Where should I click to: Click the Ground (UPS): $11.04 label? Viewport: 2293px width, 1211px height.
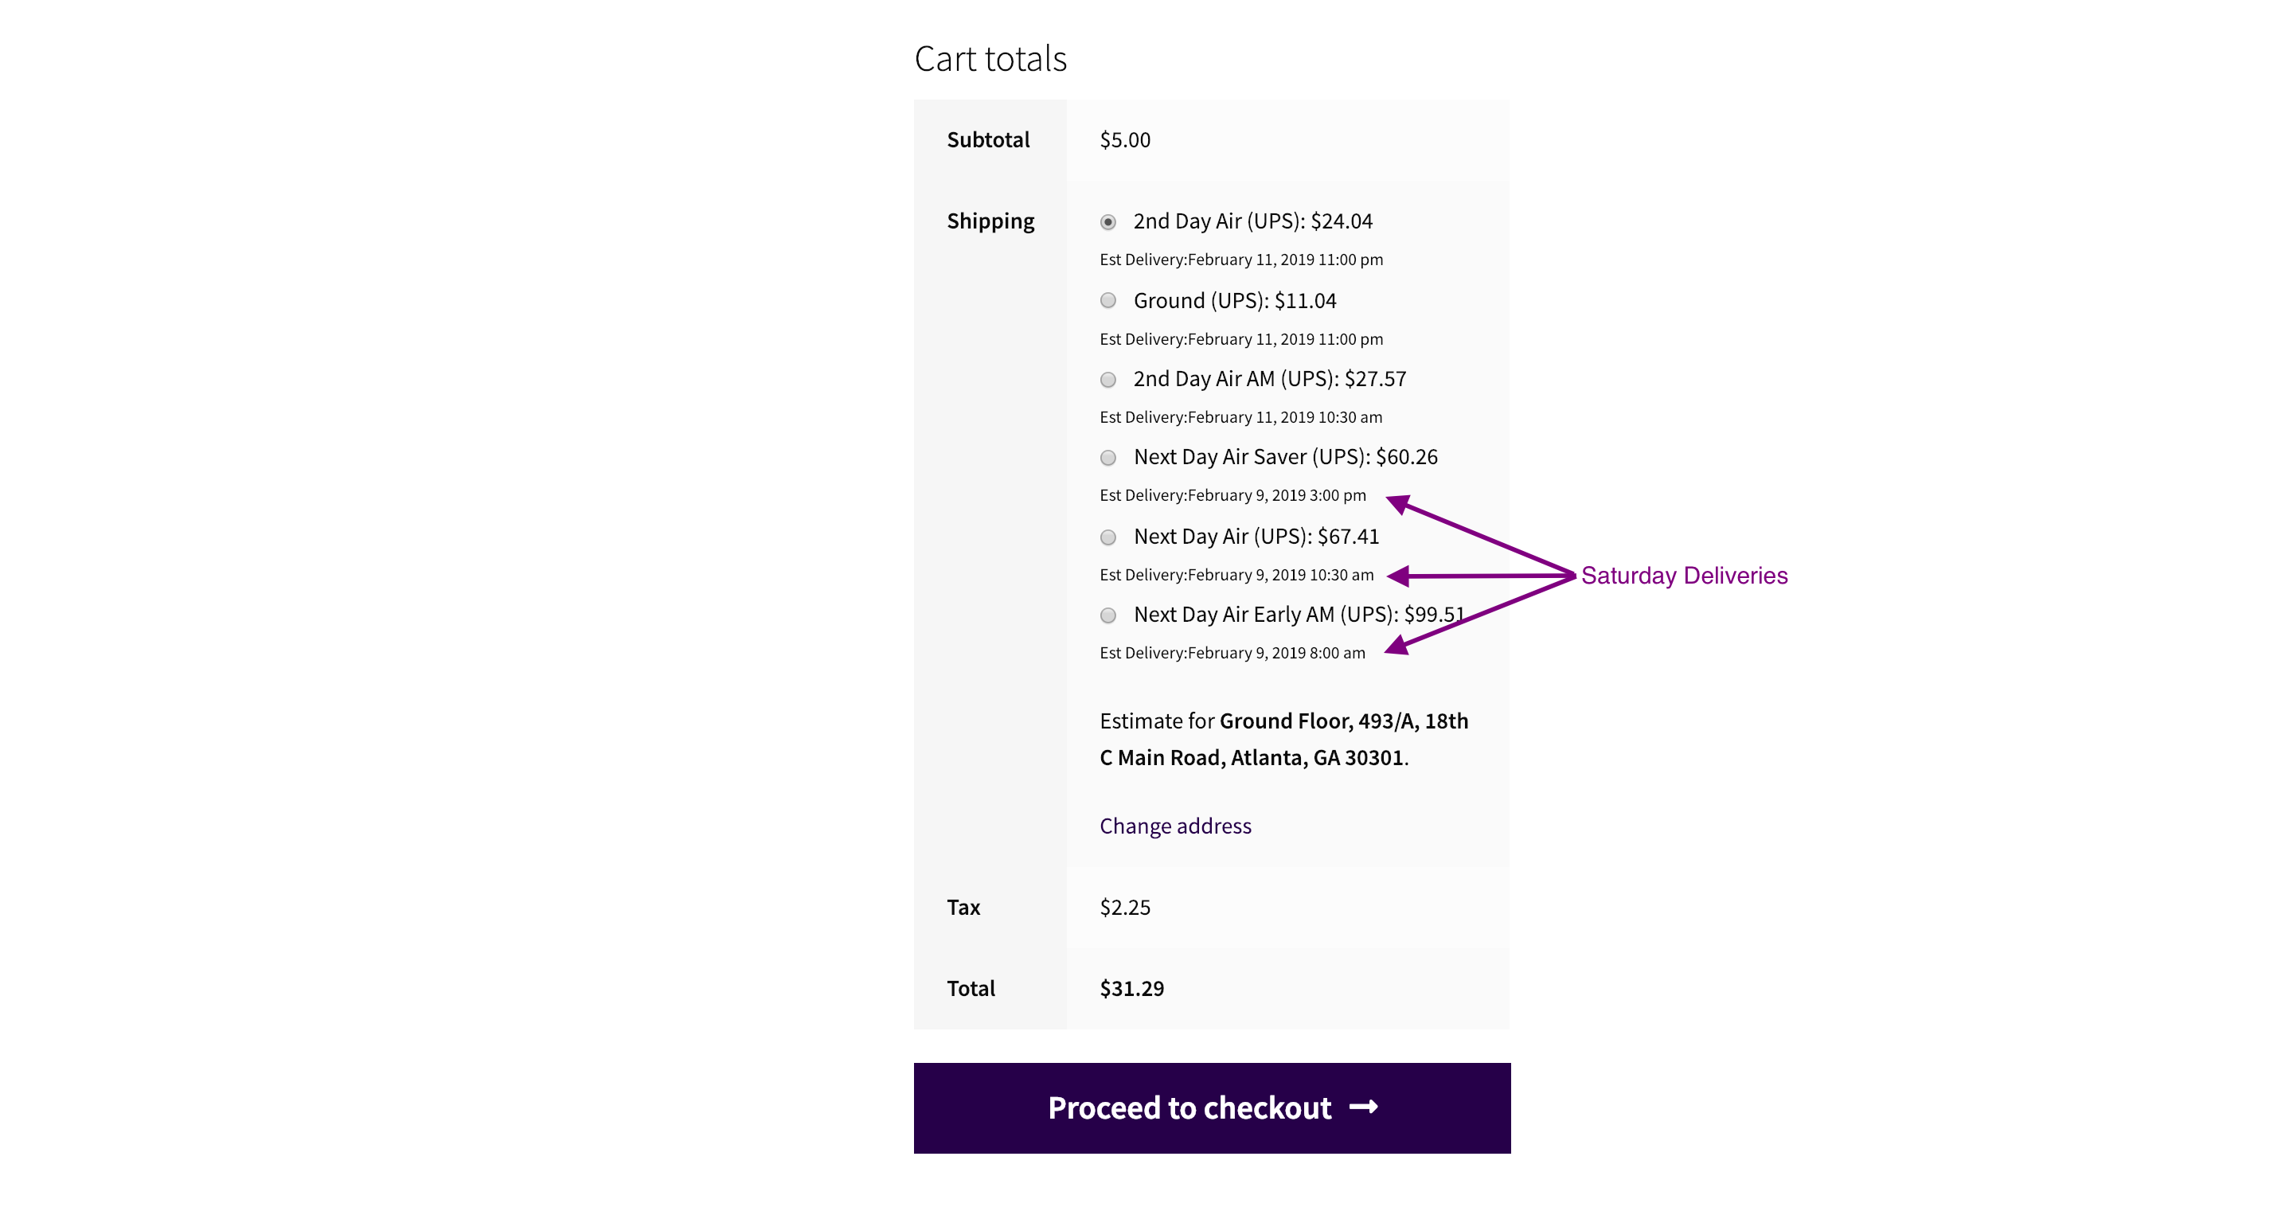1235,301
